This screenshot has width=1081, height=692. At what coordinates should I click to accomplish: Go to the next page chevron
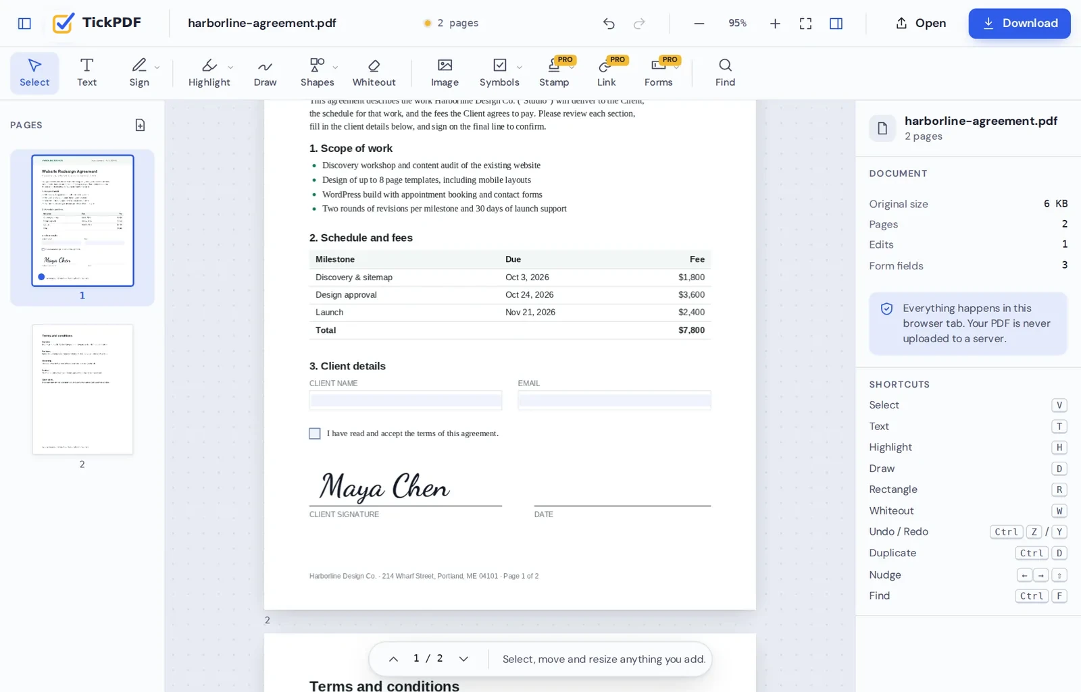point(463,659)
